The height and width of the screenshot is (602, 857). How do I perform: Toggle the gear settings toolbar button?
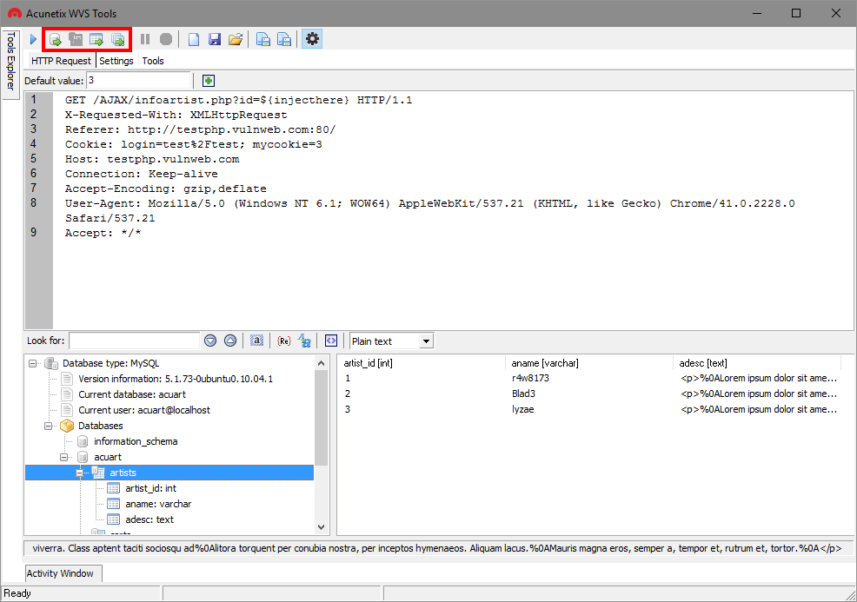click(312, 39)
